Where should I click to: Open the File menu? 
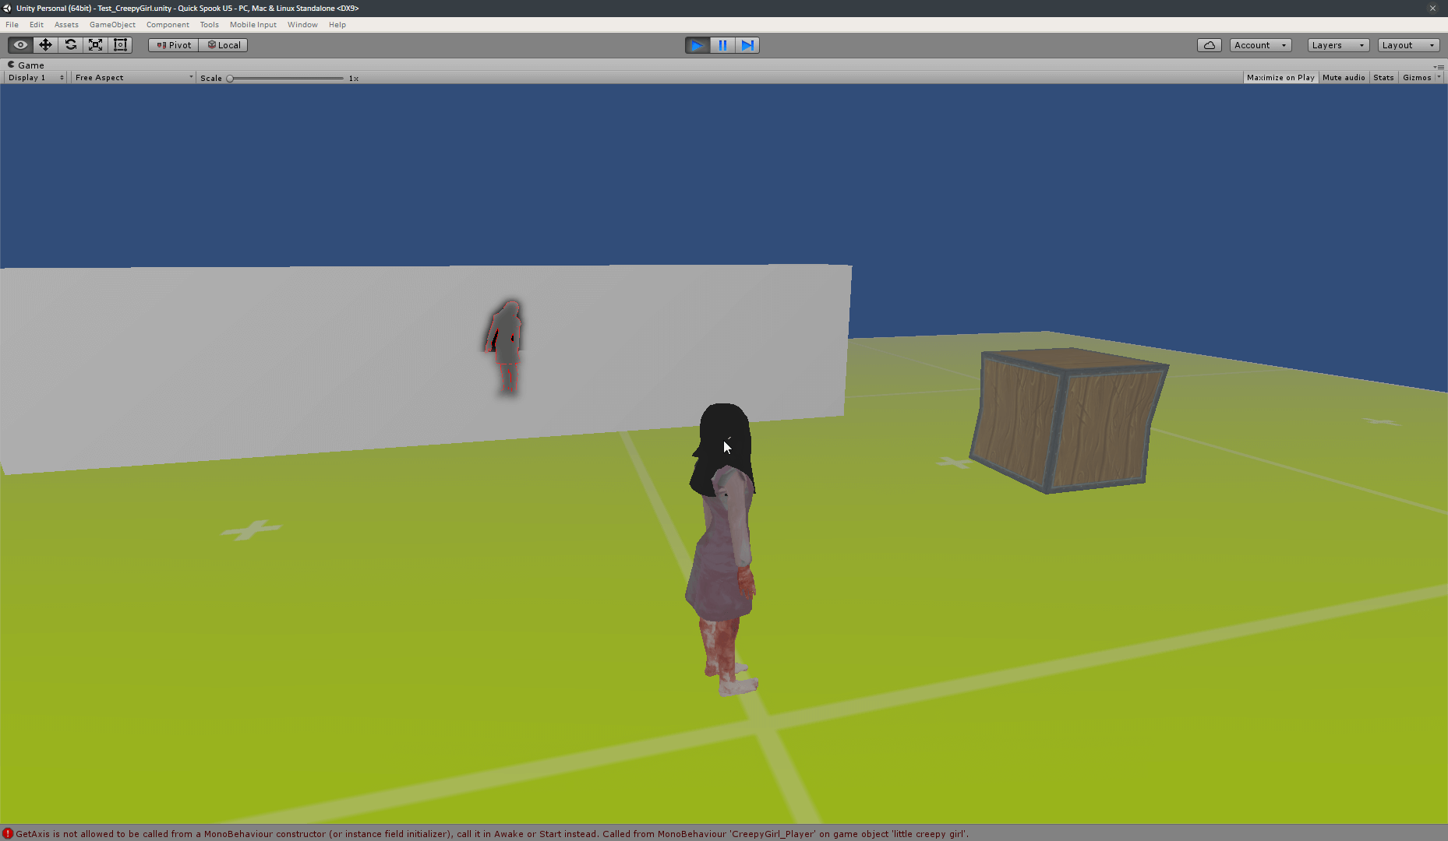pyautogui.click(x=12, y=25)
